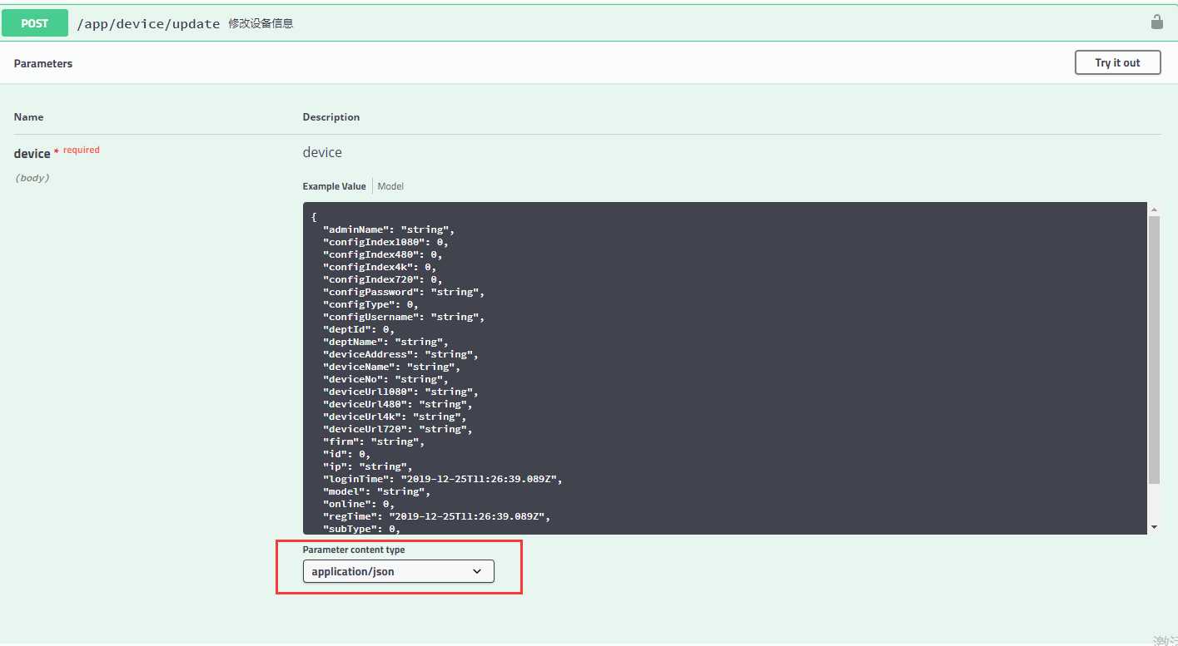Click the "firm": "string" line
Viewport: 1178px width, 646px height.
pos(374,441)
